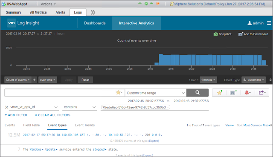Click the orange alert status badge
273x157 pixels.
tap(158, 3)
